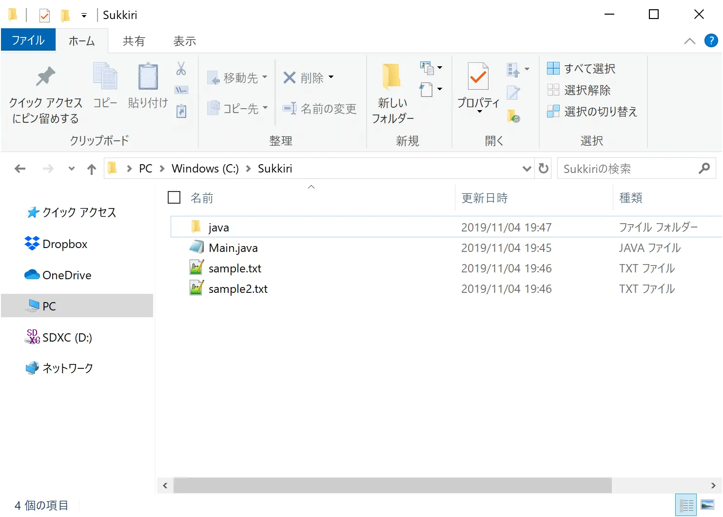Click the Refresh icon beside the address bar

pyautogui.click(x=543, y=169)
